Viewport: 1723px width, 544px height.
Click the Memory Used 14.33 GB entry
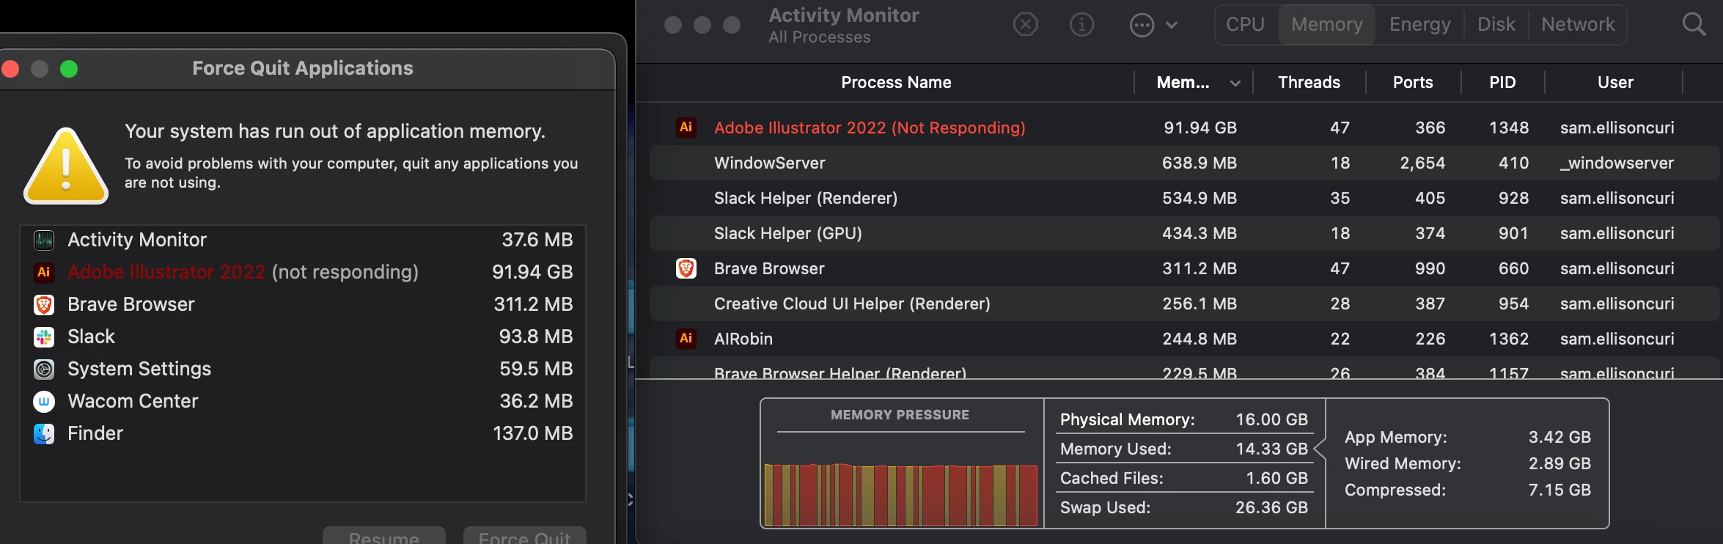[x=1184, y=449]
